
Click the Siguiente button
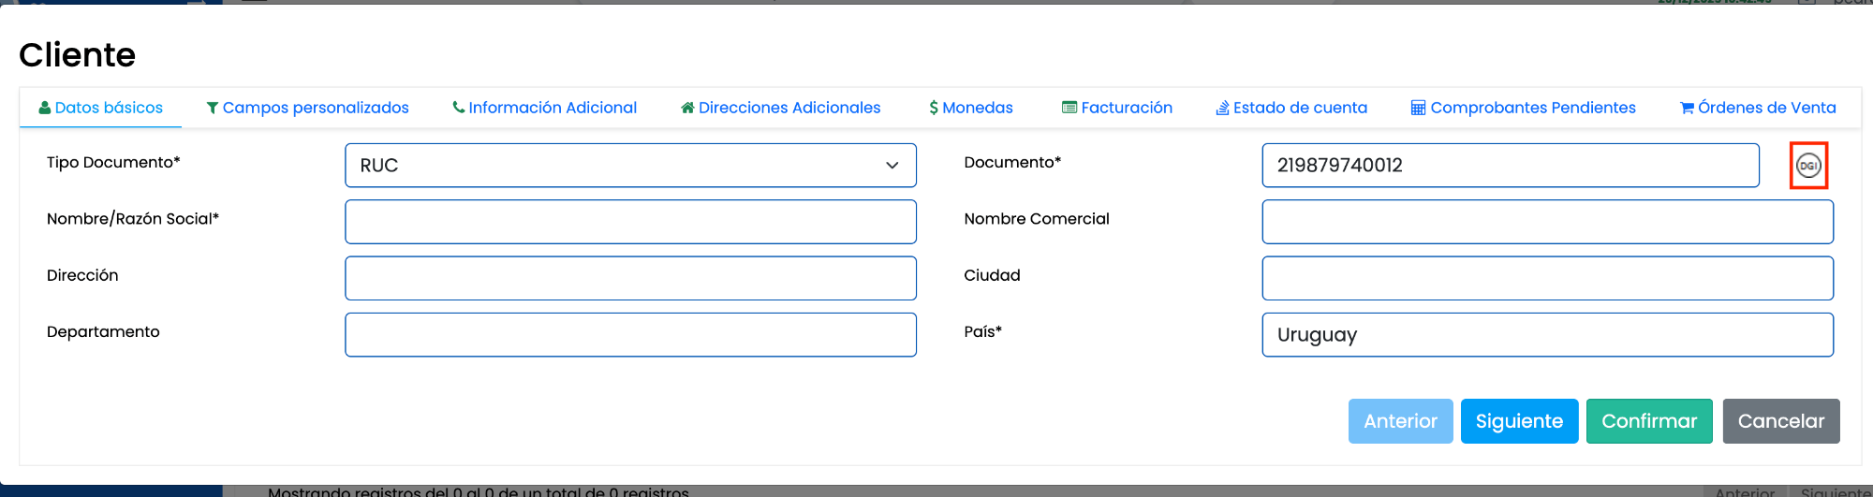tap(1519, 421)
